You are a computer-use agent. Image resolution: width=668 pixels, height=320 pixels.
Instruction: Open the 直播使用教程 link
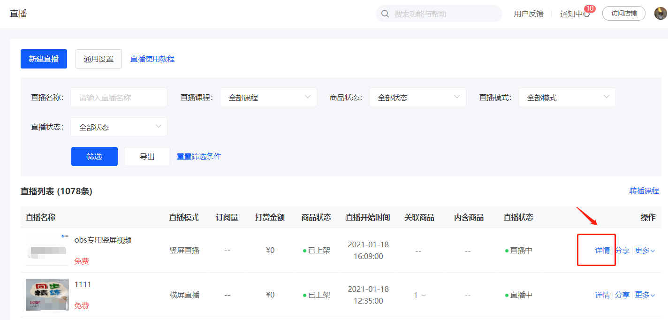click(x=152, y=59)
